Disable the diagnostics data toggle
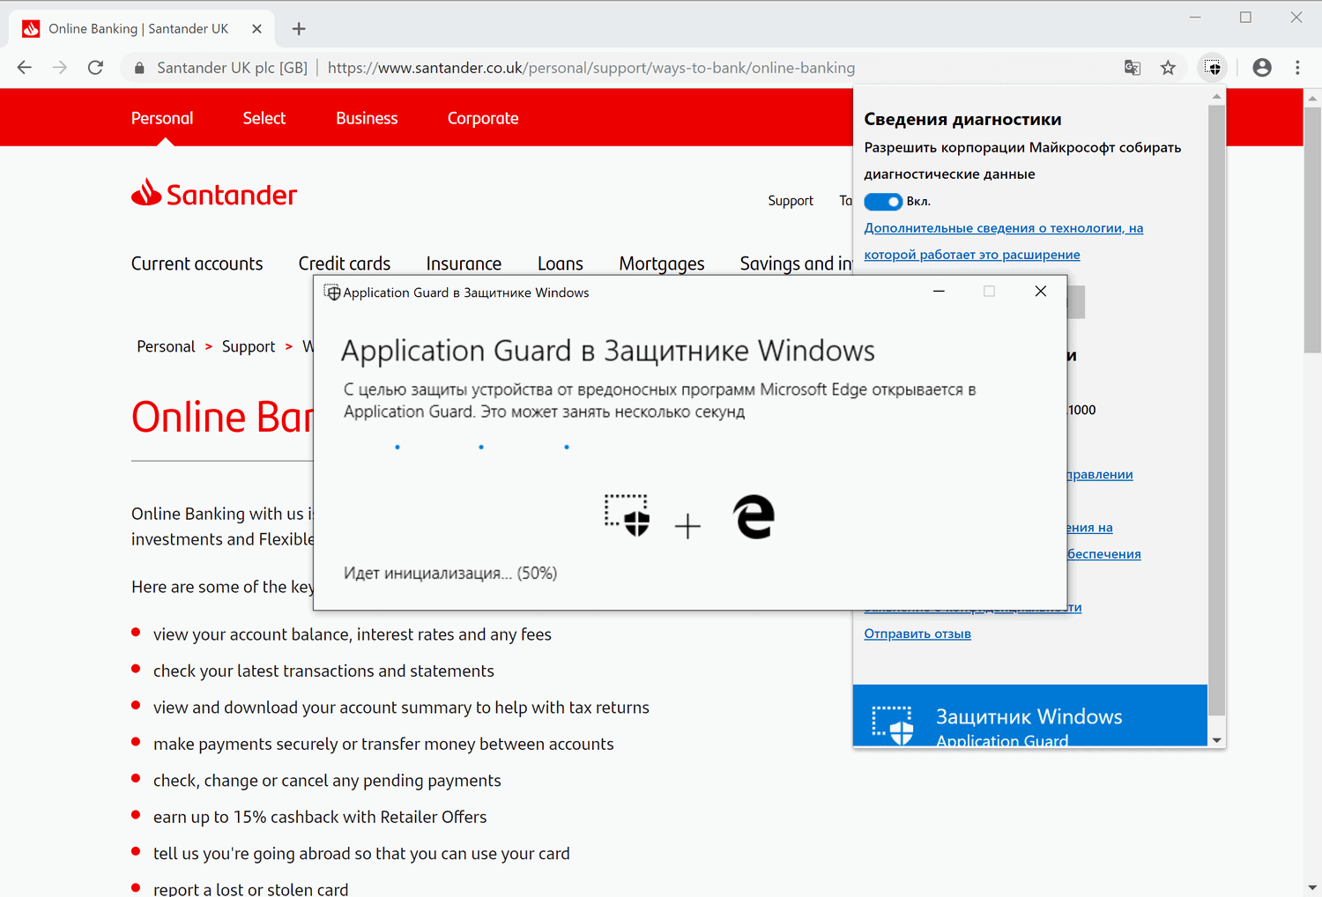 coord(883,201)
